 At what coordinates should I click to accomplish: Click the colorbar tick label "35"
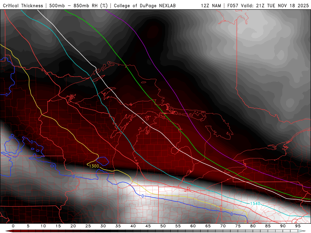[x=118, y=226]
